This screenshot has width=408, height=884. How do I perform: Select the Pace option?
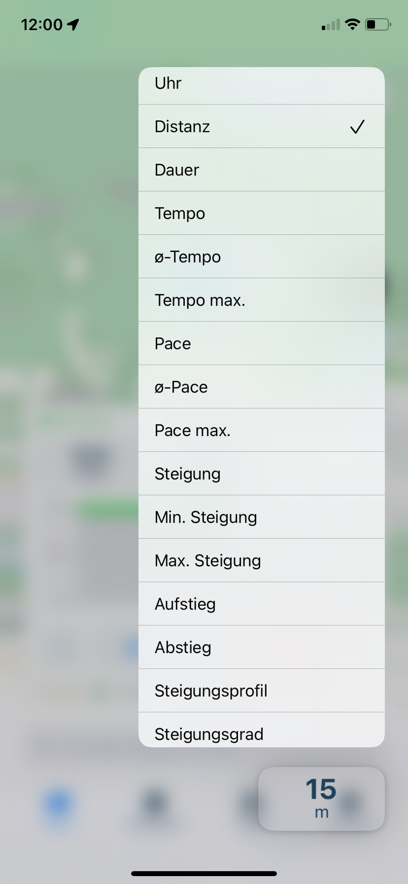click(262, 343)
